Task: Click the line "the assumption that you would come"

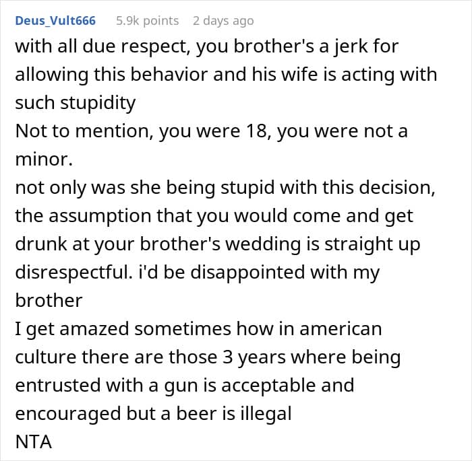Action: (x=214, y=217)
